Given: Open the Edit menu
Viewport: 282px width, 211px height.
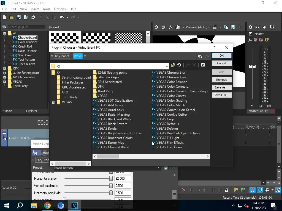Looking at the screenshot, I should coord(13,9).
